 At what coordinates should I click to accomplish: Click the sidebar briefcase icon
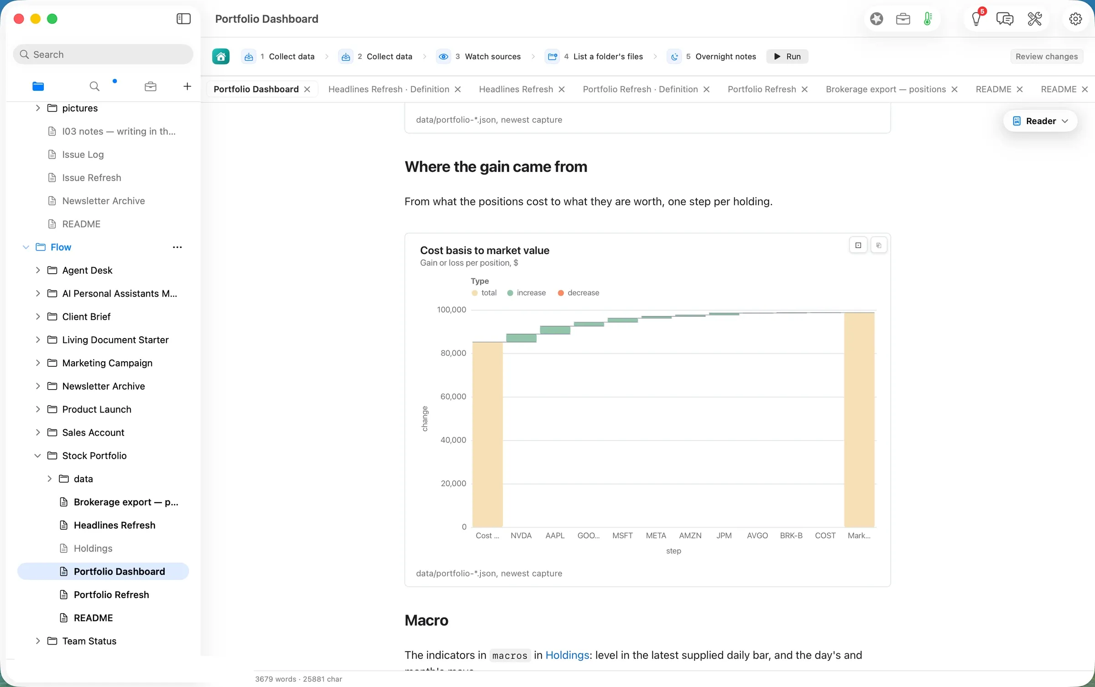point(151,86)
